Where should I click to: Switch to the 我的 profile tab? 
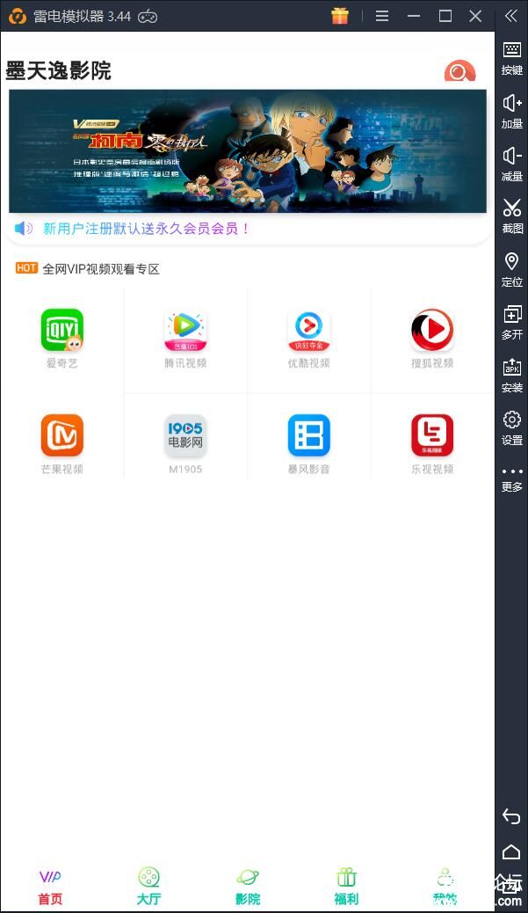click(445, 887)
